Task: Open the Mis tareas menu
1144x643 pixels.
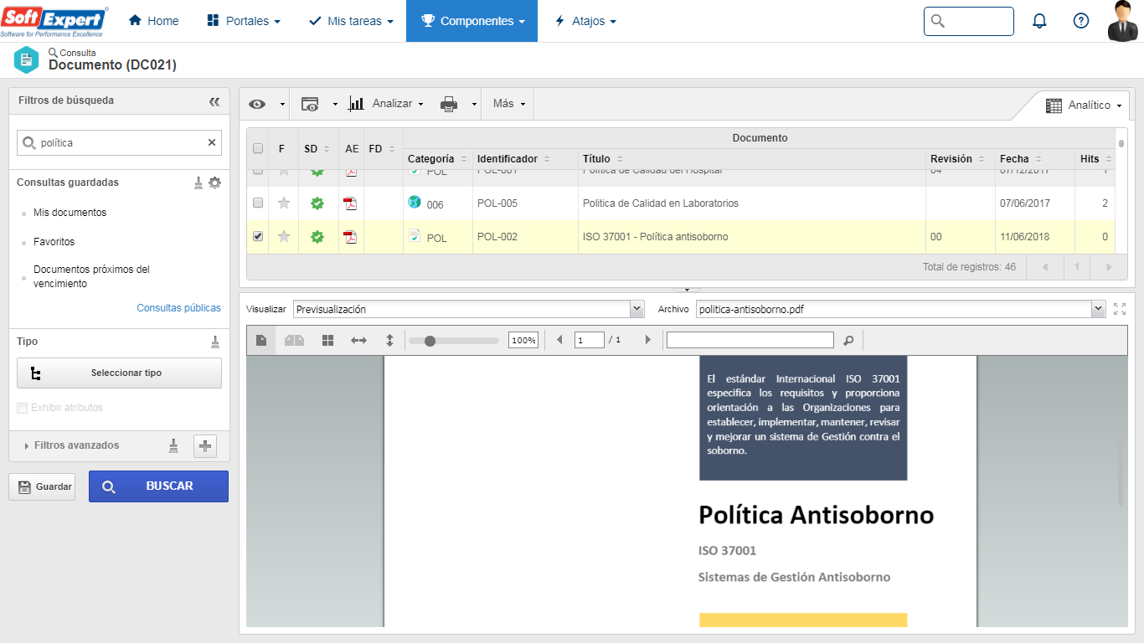Action: pyautogui.click(x=351, y=21)
